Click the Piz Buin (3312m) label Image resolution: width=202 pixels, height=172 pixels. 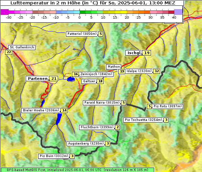pos(54,156)
